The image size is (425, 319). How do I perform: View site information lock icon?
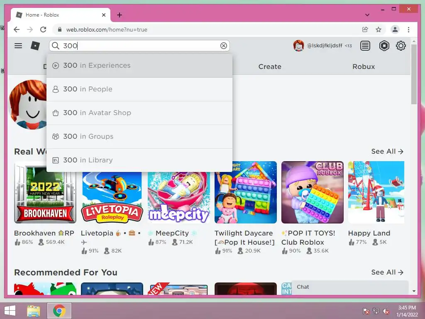pos(60,29)
